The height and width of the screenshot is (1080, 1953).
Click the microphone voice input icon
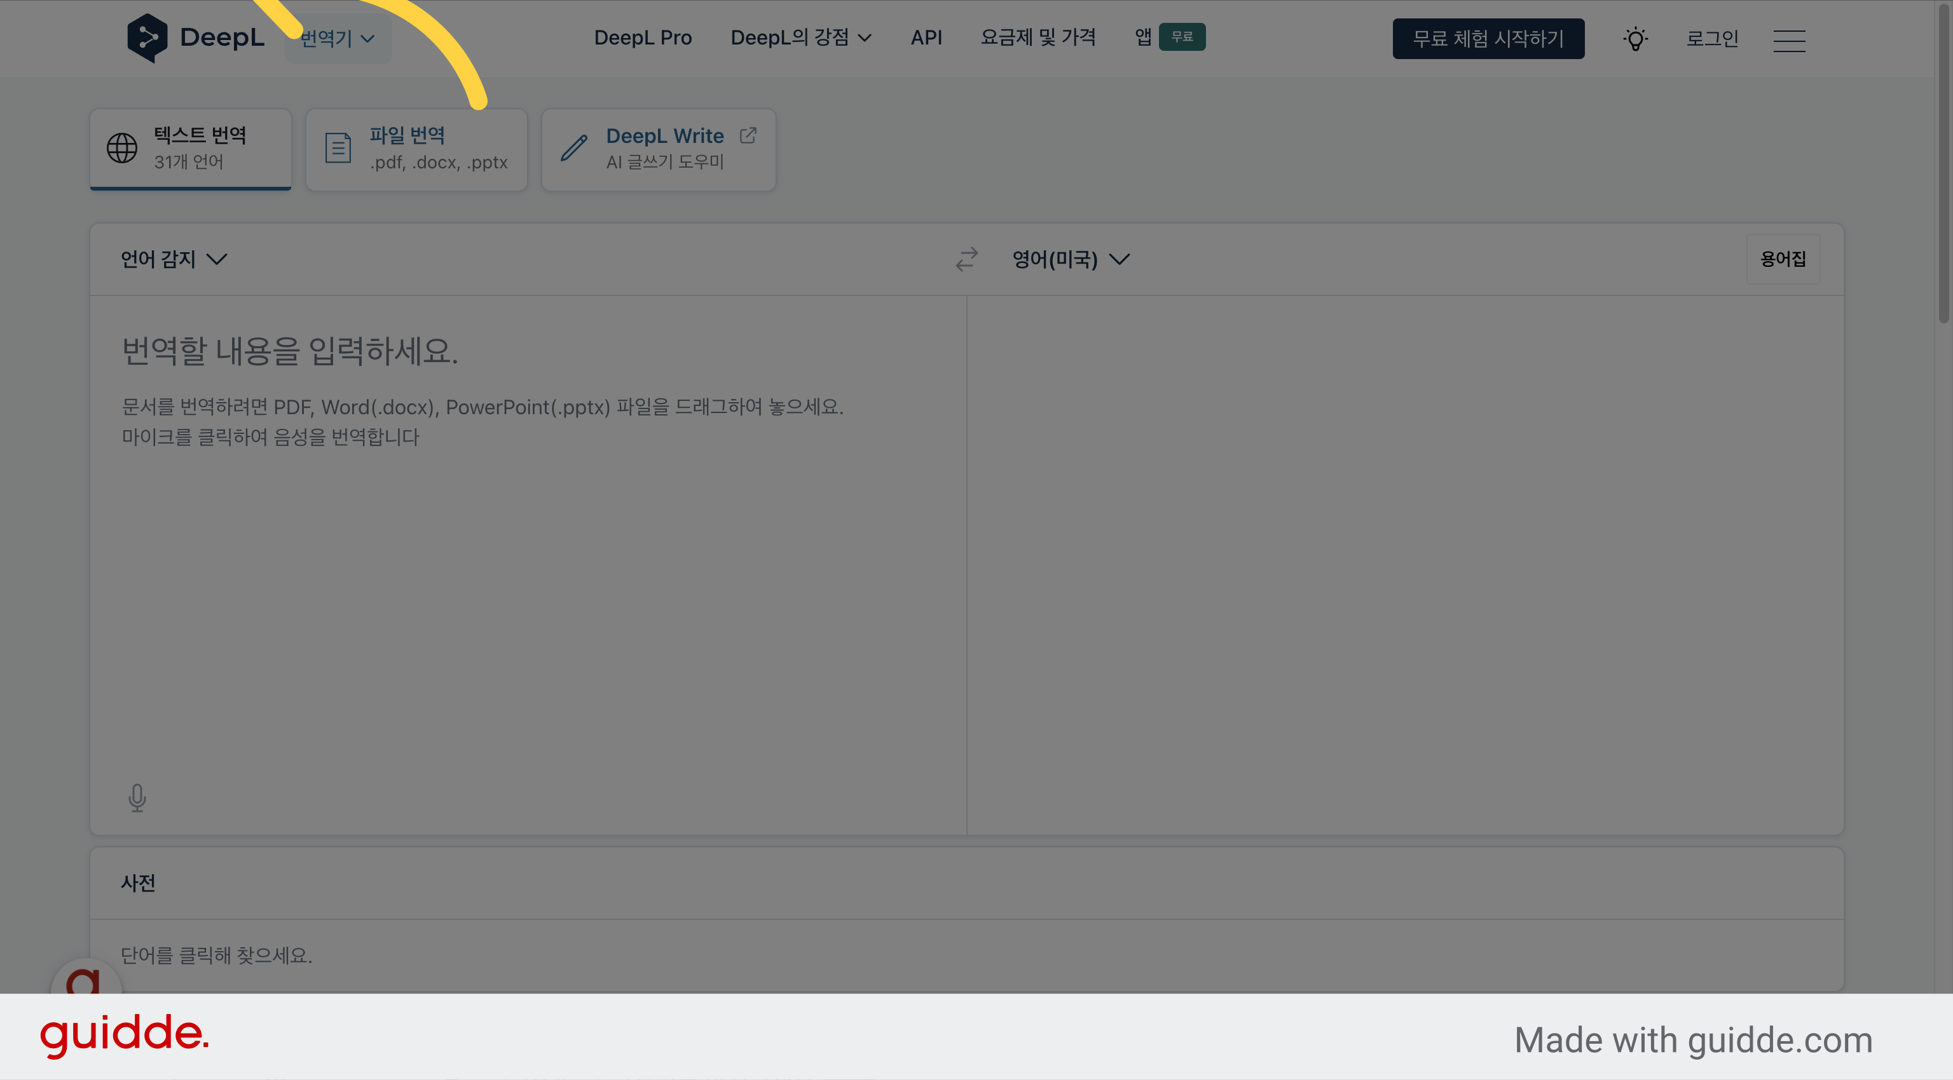point(137,799)
